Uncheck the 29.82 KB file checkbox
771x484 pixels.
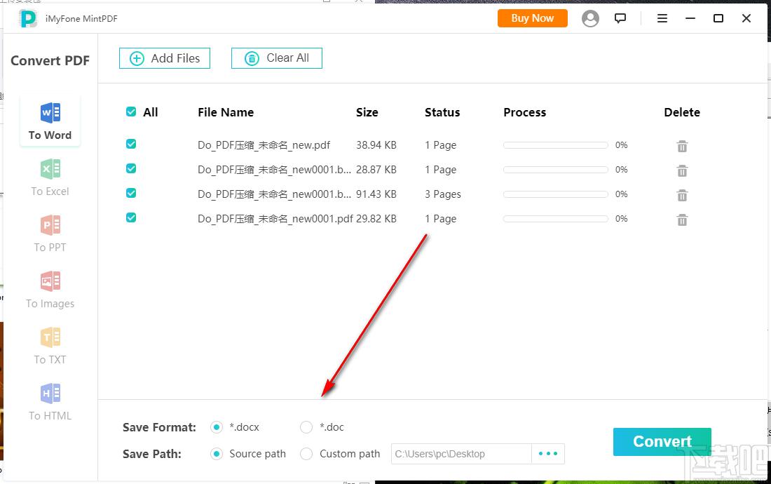pyautogui.click(x=131, y=217)
